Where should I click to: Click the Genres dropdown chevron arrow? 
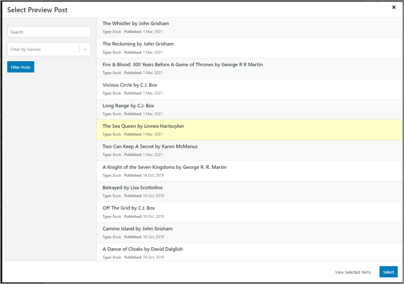pyautogui.click(x=85, y=49)
